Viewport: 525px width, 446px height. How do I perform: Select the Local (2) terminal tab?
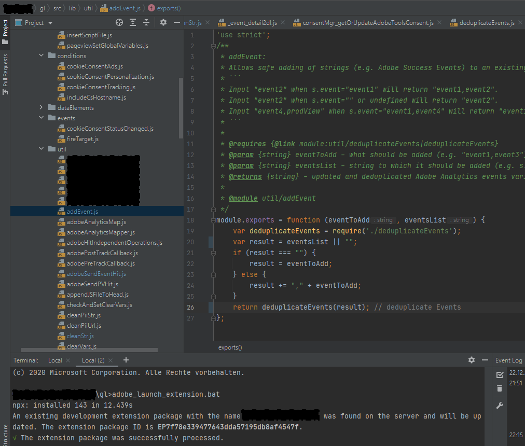(93, 360)
